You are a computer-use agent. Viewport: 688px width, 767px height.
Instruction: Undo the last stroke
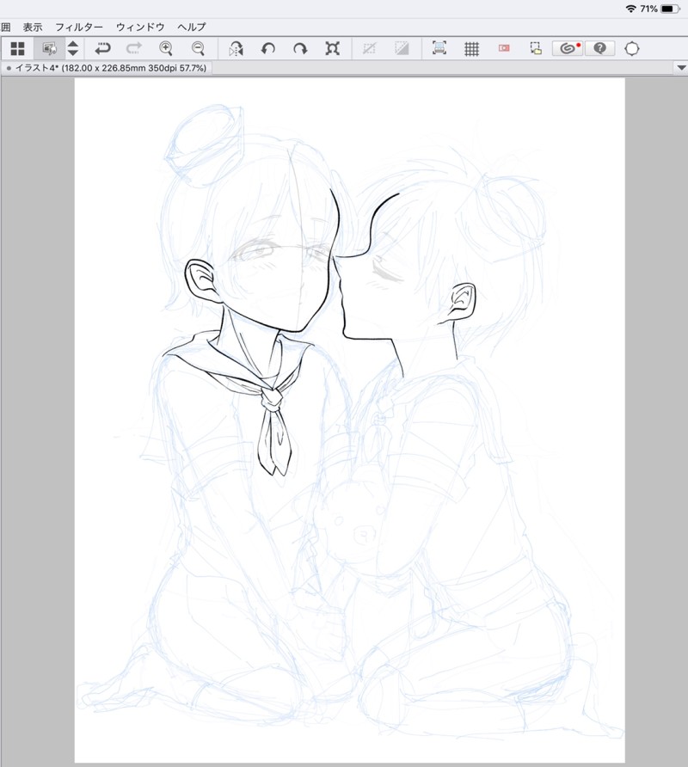tap(102, 48)
